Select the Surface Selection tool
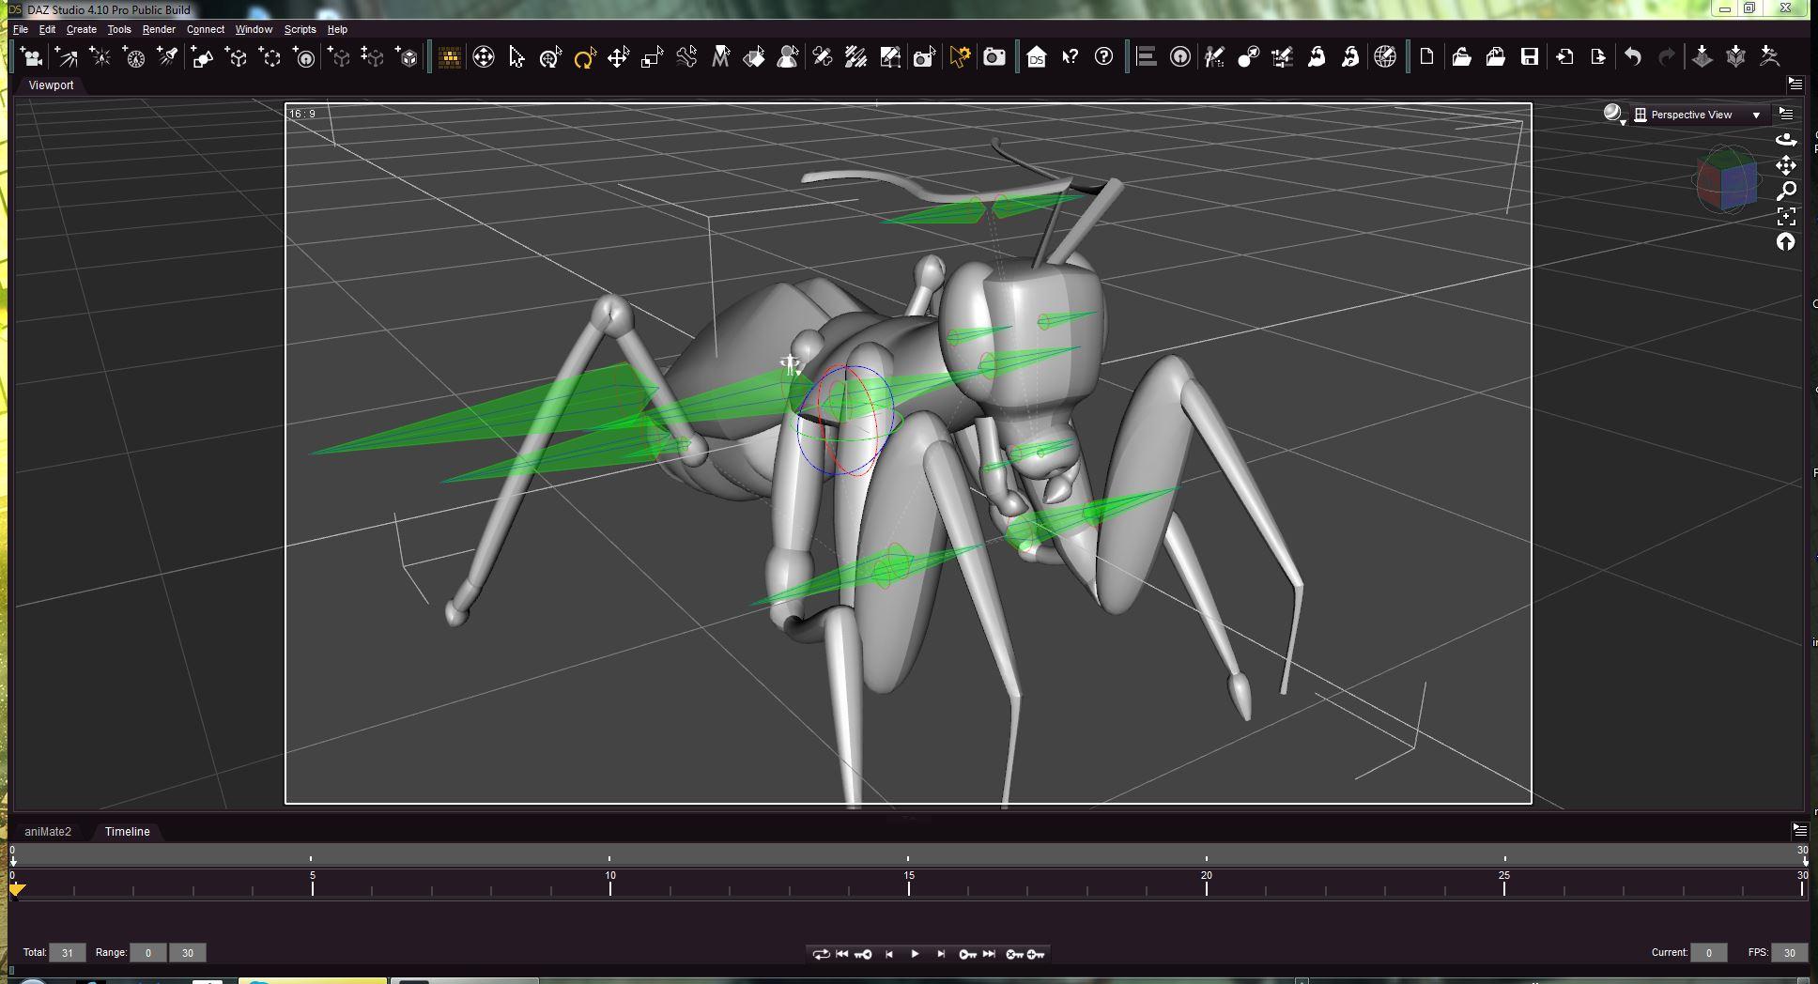The height and width of the screenshot is (984, 1818). 754,57
